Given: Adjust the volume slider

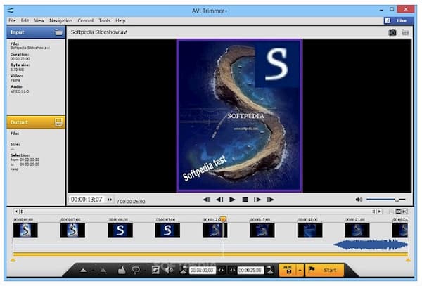Looking at the screenshot, I should coord(385,200).
